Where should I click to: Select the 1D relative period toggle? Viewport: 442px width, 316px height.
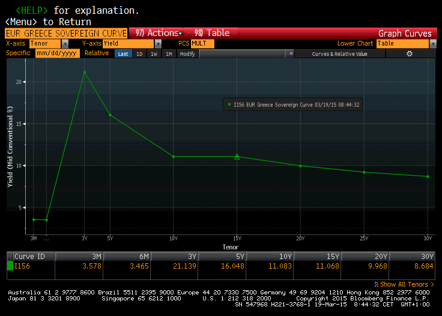[x=139, y=54]
